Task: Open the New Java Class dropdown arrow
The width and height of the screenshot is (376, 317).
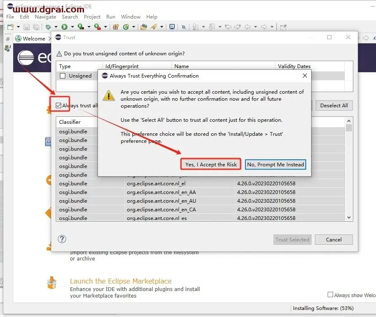Action: [133, 27]
